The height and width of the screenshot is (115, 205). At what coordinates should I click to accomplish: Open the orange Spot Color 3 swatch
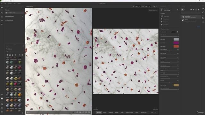[176, 46]
